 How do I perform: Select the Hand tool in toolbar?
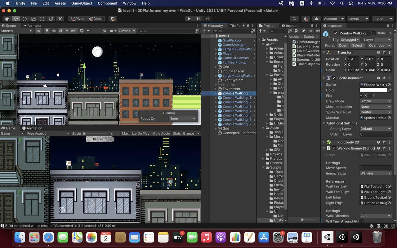coord(7,19)
